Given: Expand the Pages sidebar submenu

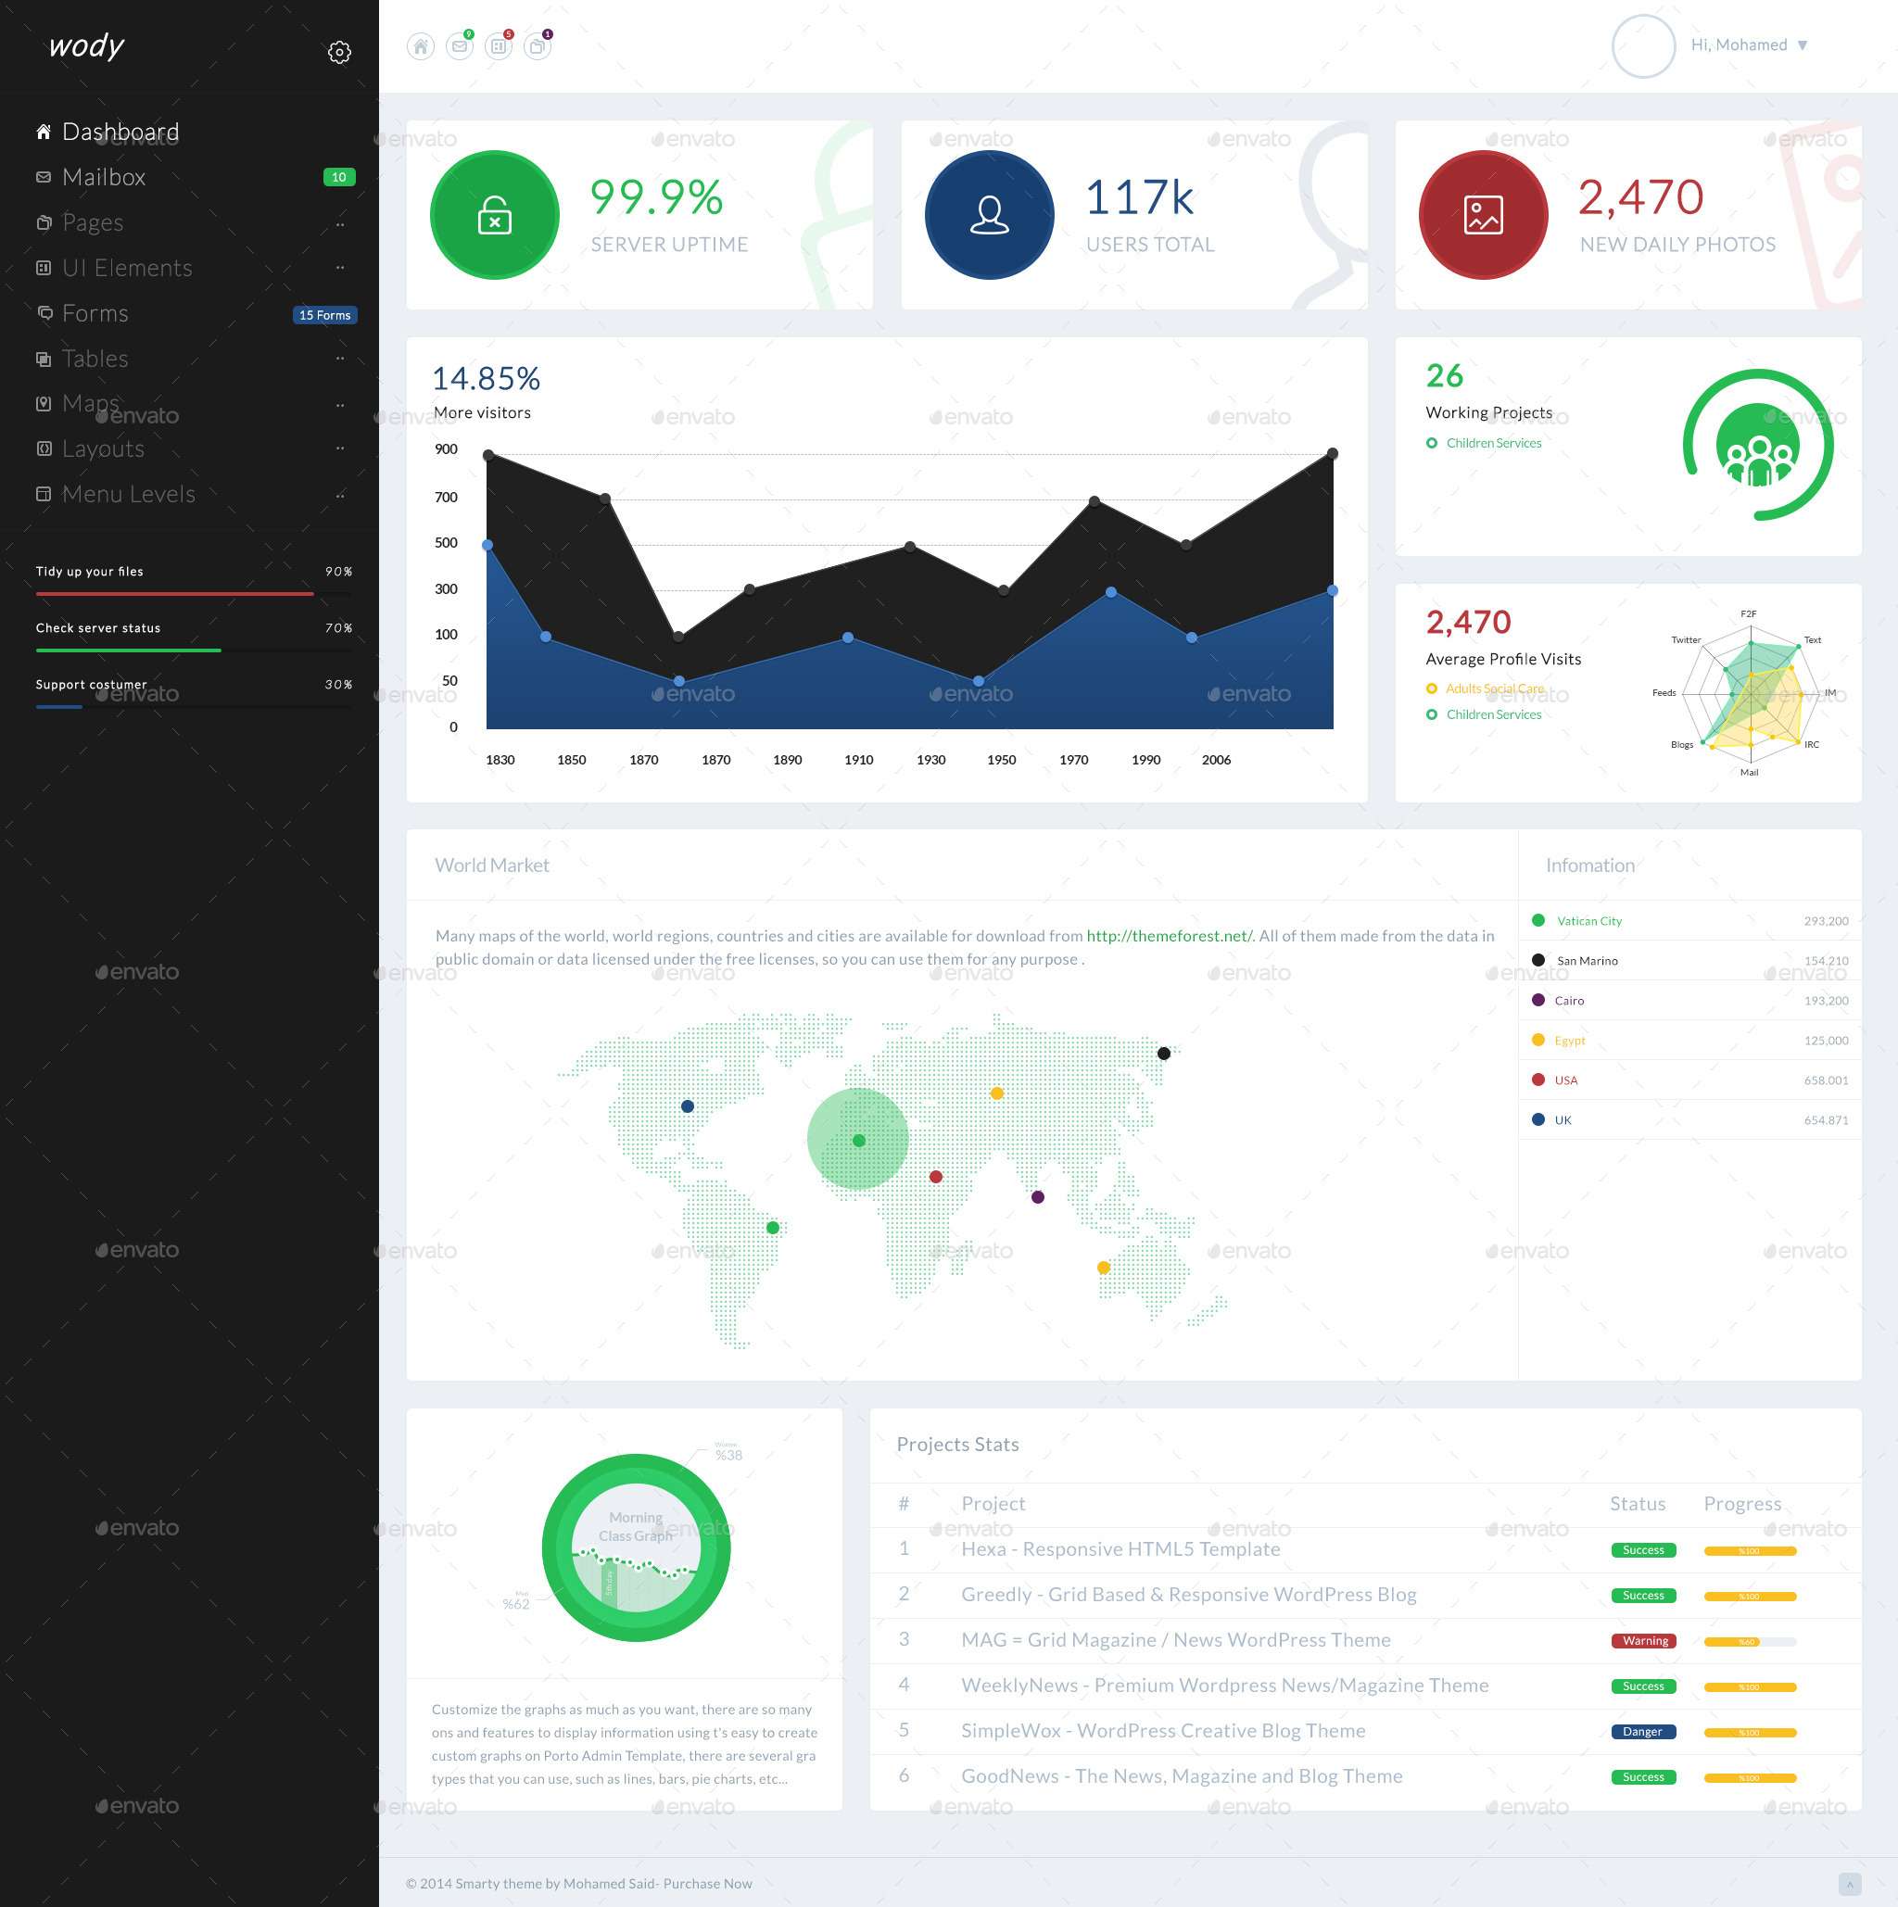Looking at the screenshot, I should 93,223.
